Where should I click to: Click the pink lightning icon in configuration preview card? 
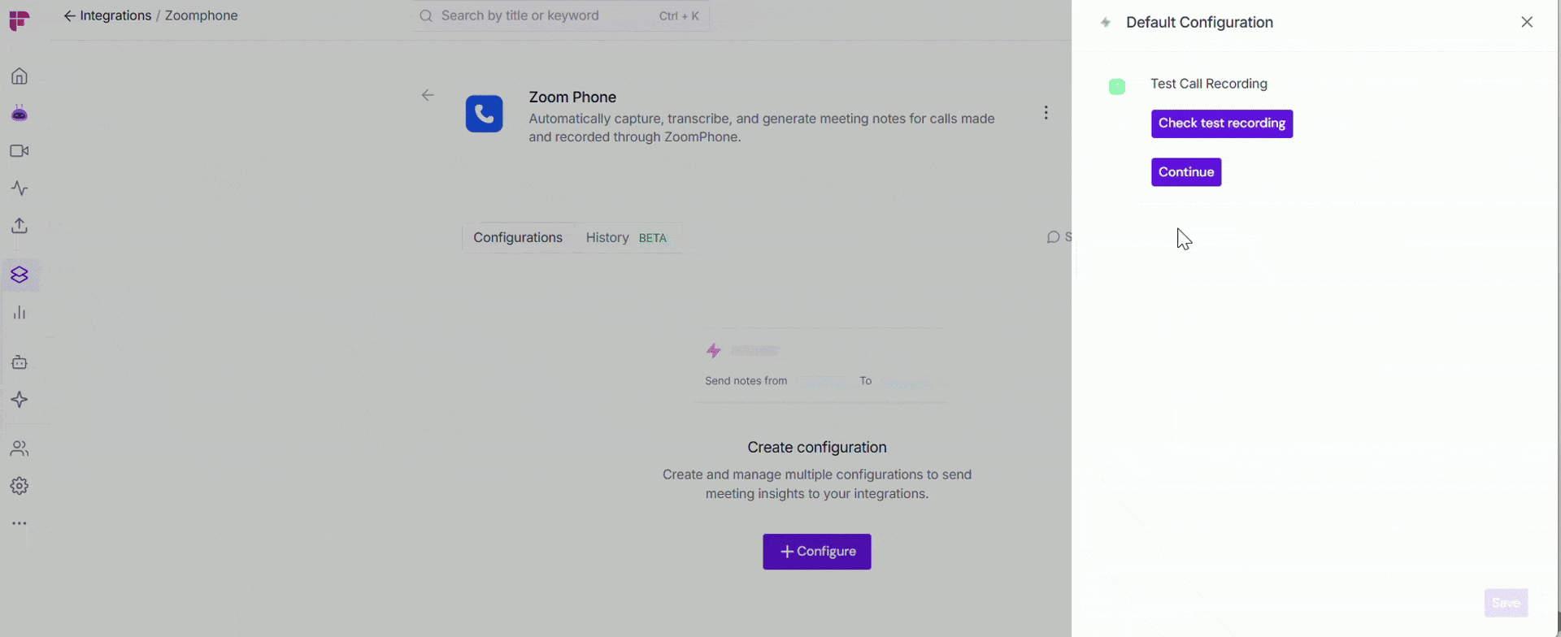point(713,350)
